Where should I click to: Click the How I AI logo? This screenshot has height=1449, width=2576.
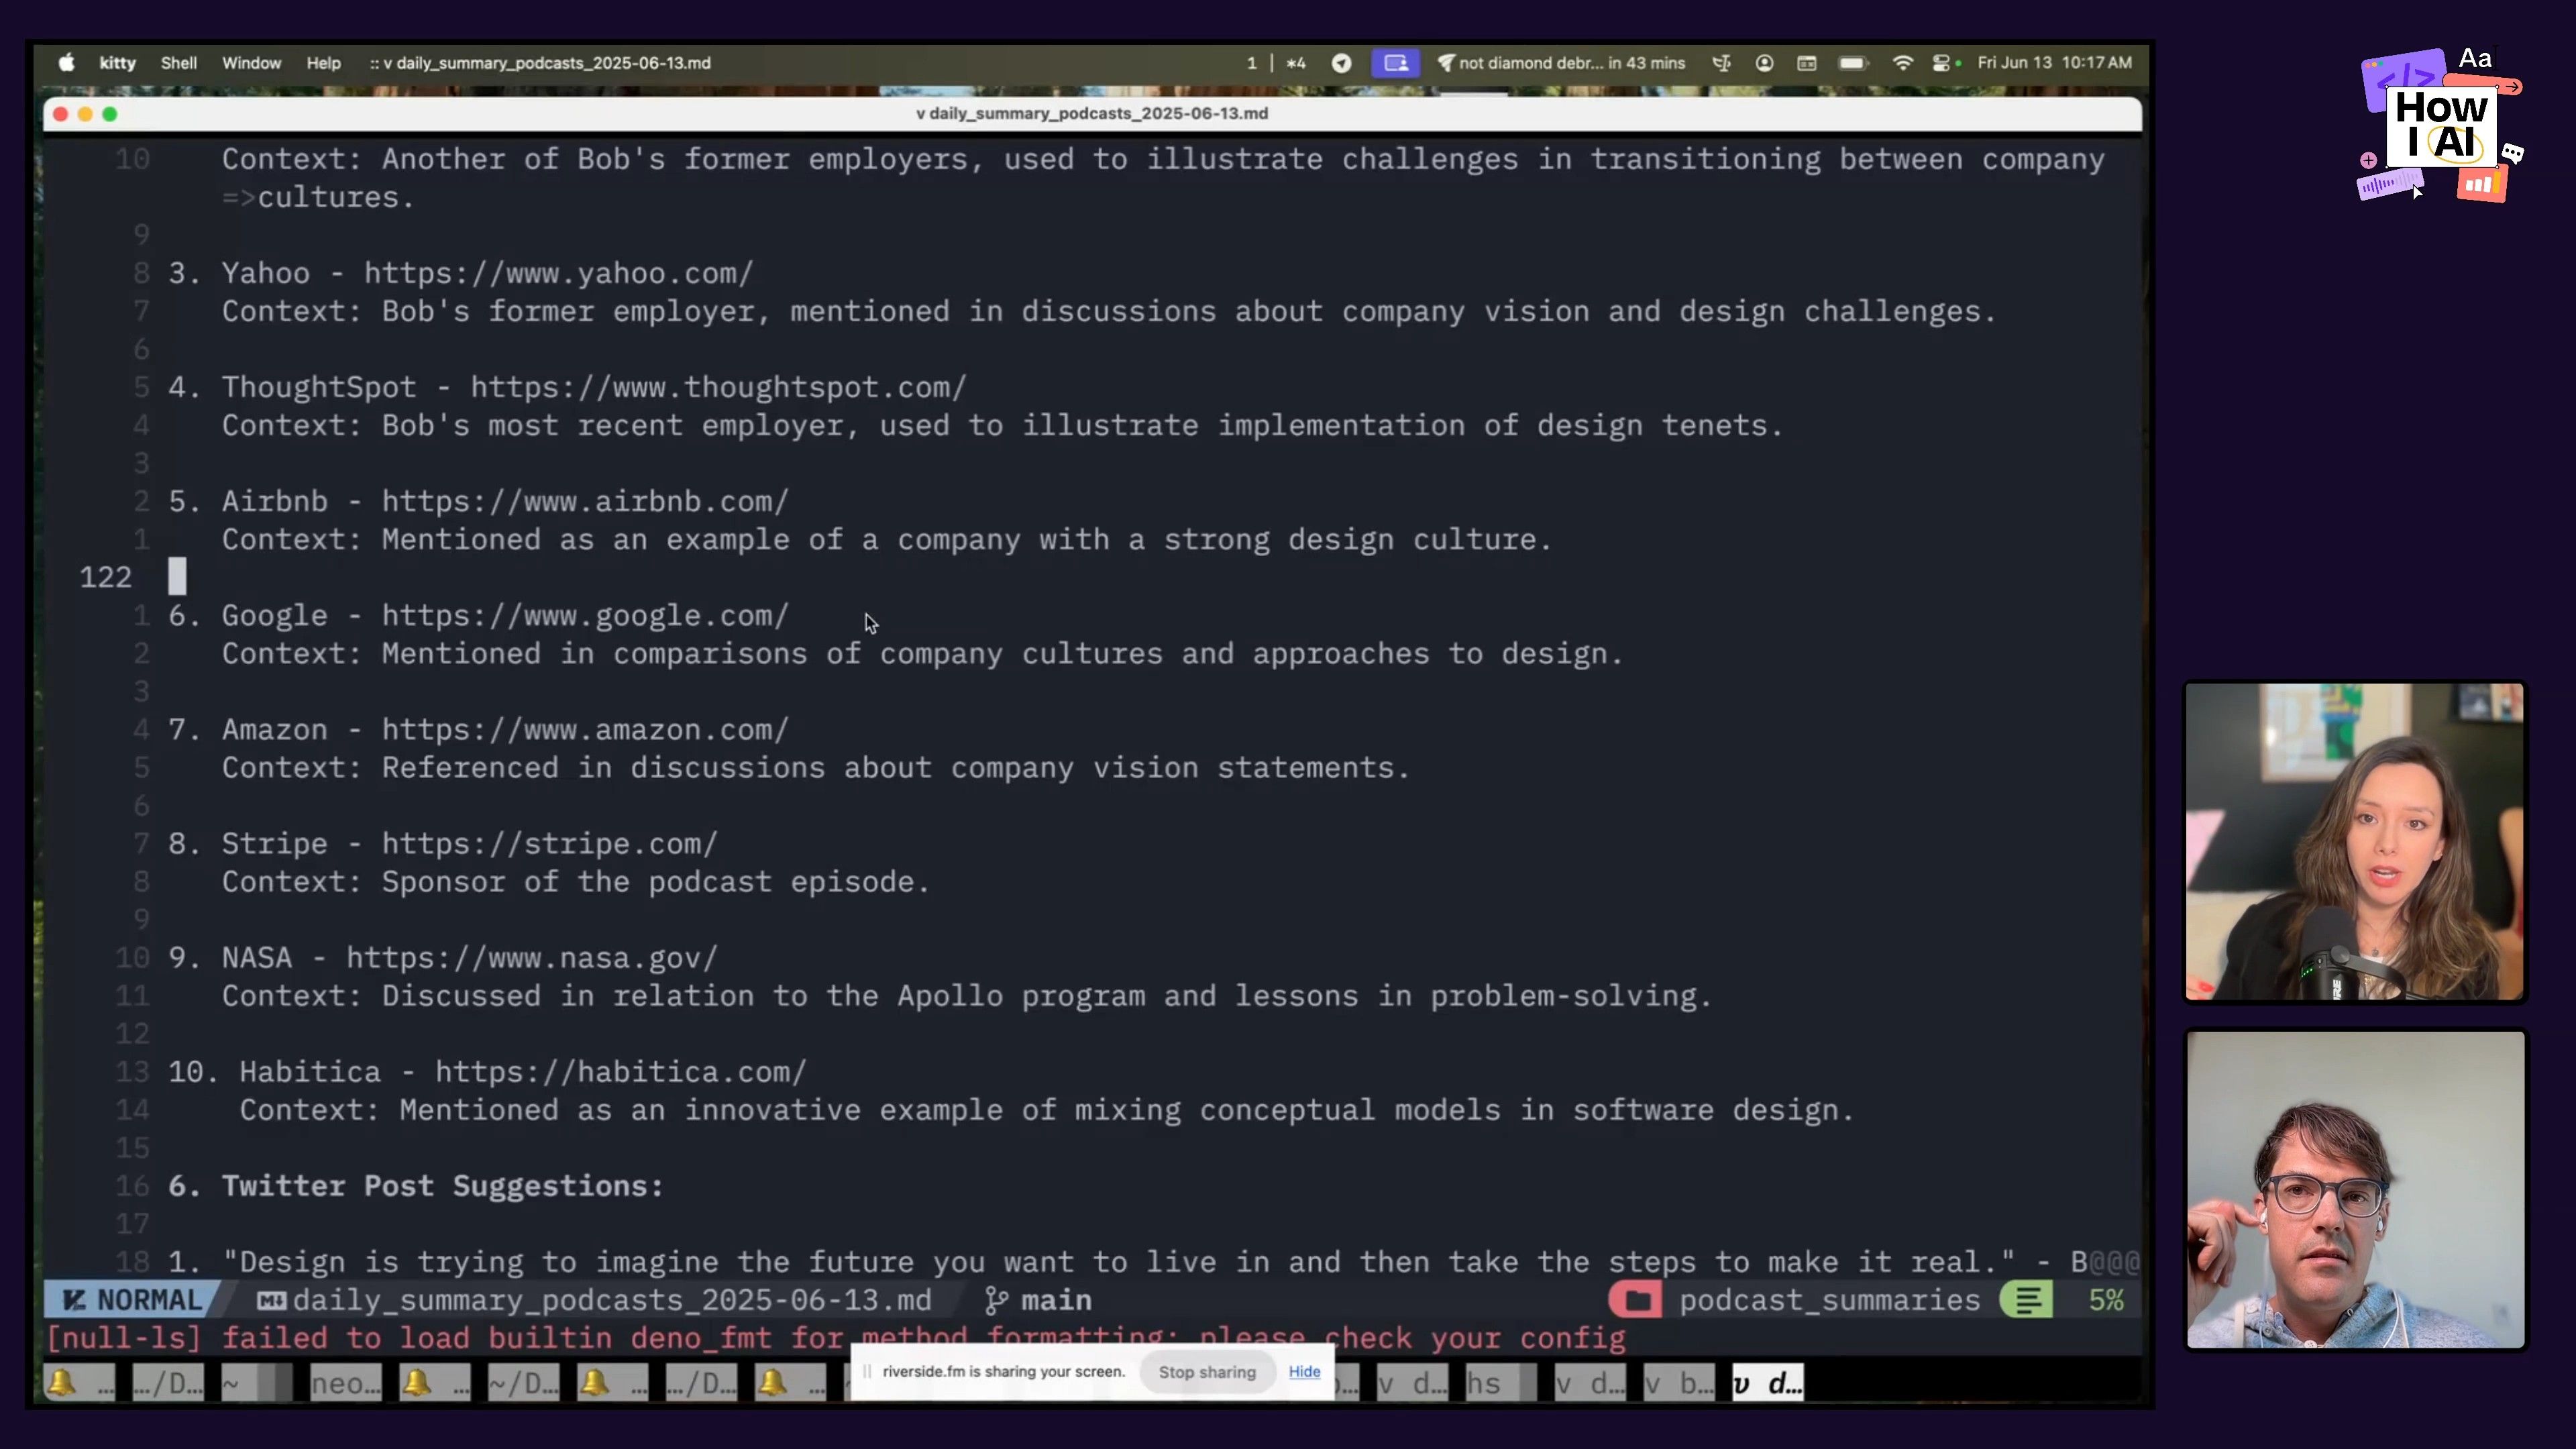(x=2441, y=126)
